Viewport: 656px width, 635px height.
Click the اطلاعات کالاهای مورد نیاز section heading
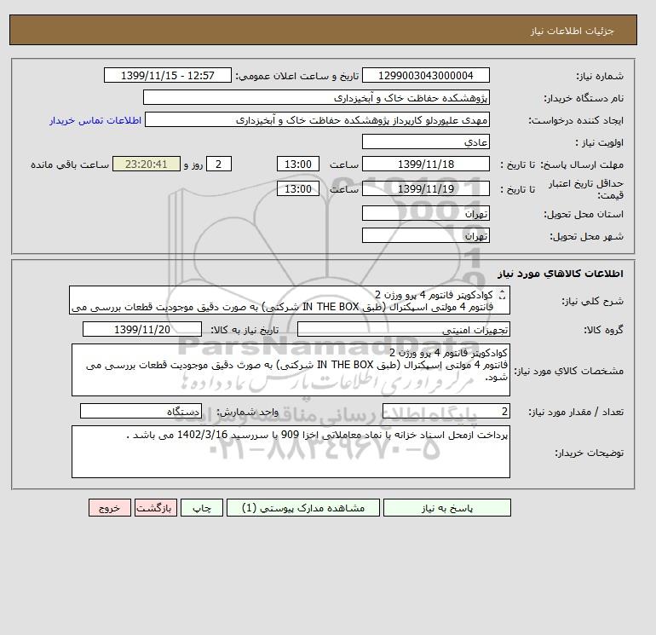click(x=561, y=274)
